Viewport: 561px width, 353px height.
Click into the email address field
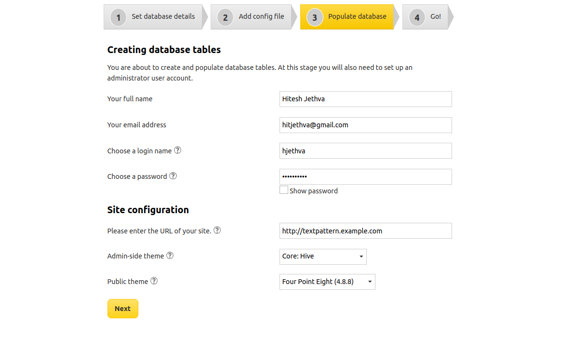coord(365,125)
